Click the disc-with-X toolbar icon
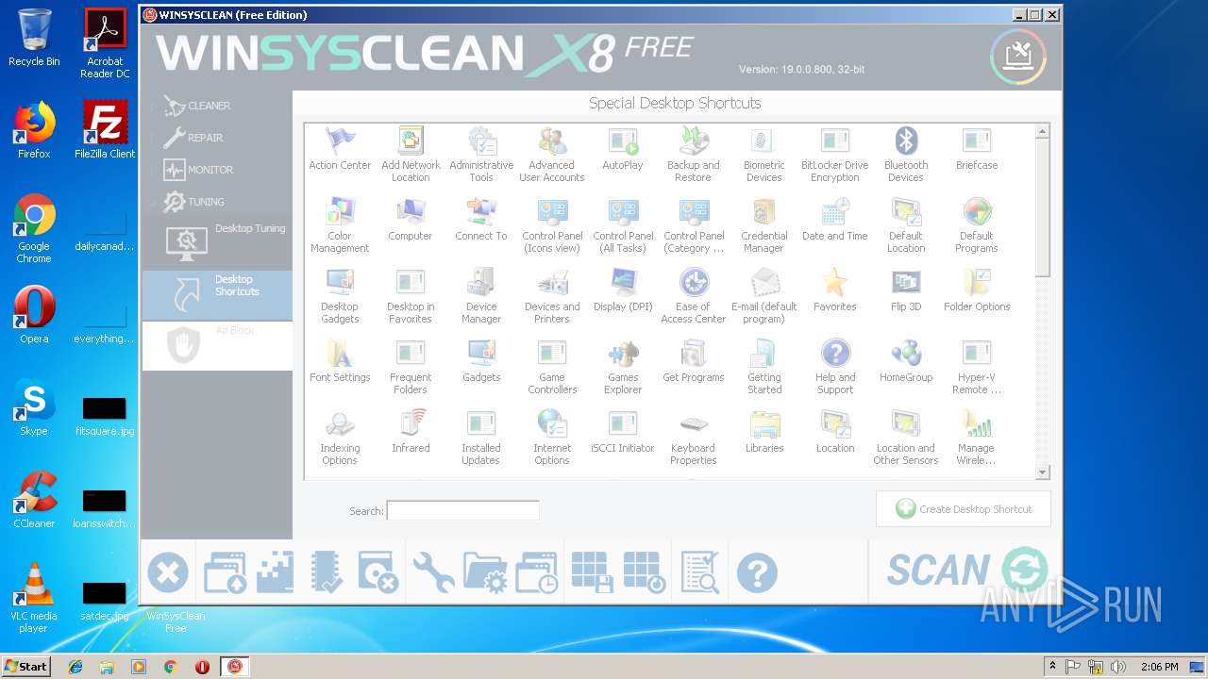 [x=379, y=572]
